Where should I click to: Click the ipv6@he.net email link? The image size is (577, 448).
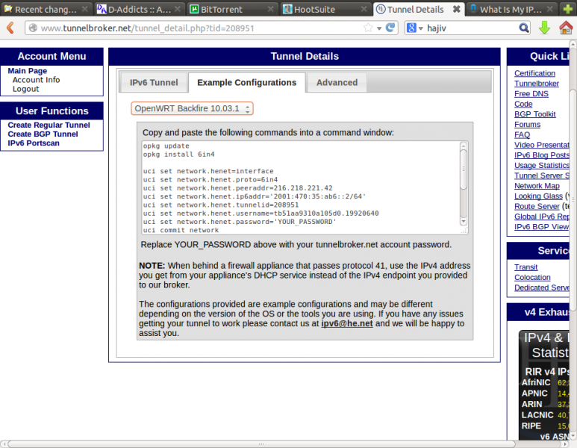point(346,324)
